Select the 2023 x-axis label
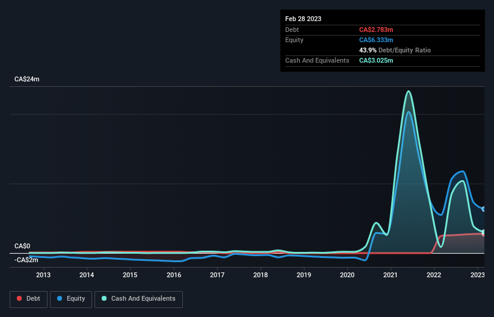Viewport: 494px width, 317px height. click(477, 275)
